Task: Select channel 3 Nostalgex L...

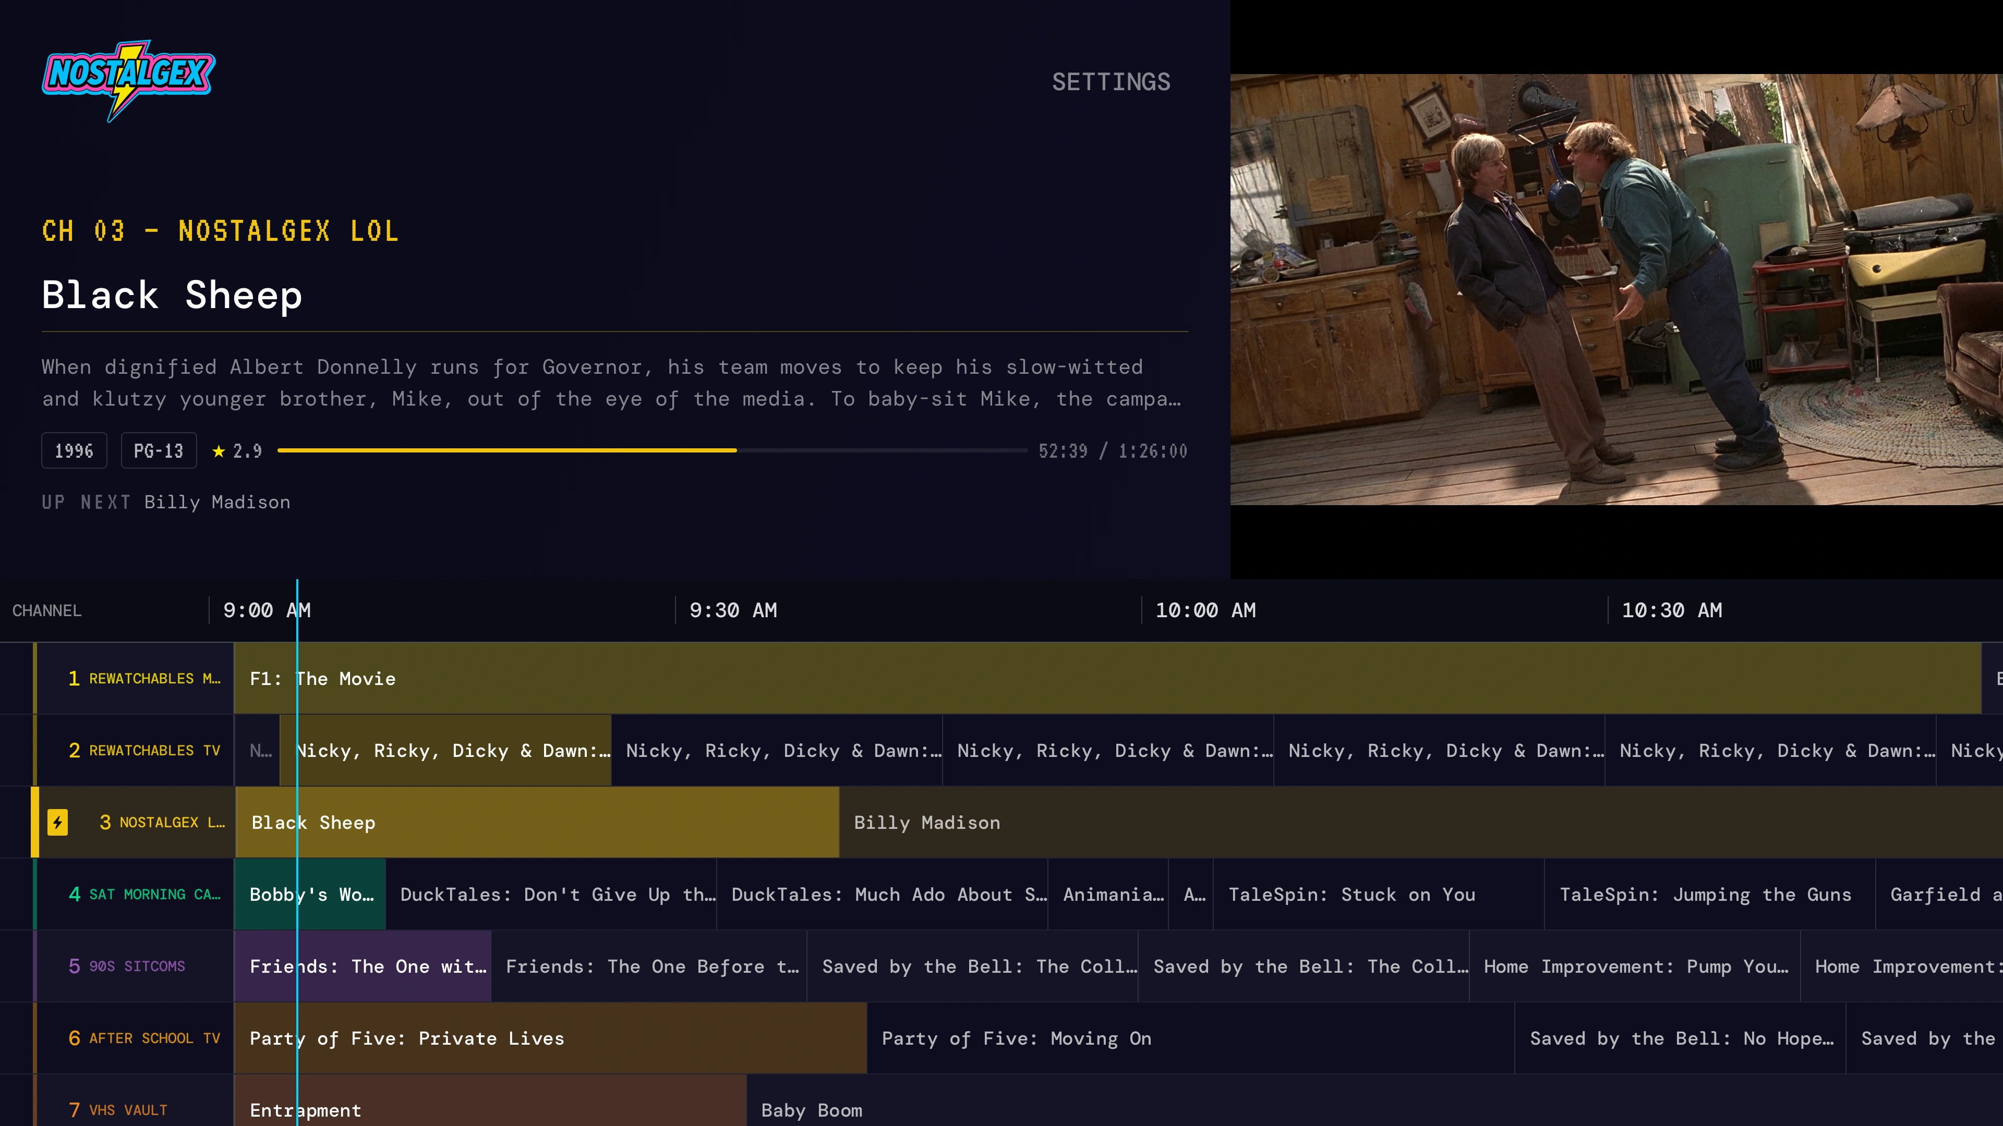Action: pyautogui.click(x=134, y=822)
